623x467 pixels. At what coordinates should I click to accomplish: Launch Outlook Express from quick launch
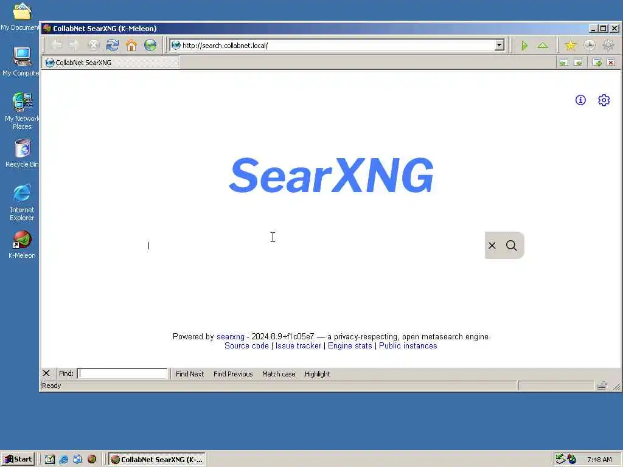pos(77,460)
